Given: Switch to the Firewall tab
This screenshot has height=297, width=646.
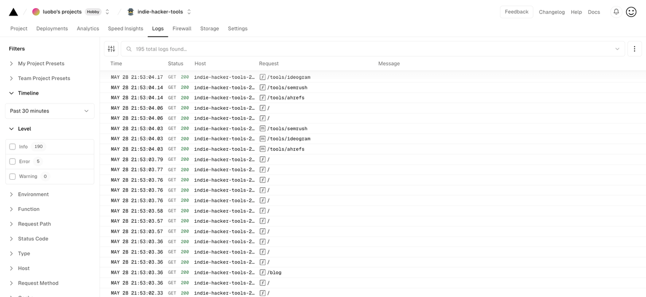Looking at the screenshot, I should pos(182,29).
